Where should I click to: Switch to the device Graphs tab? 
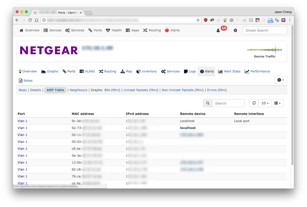pyautogui.click(x=49, y=71)
